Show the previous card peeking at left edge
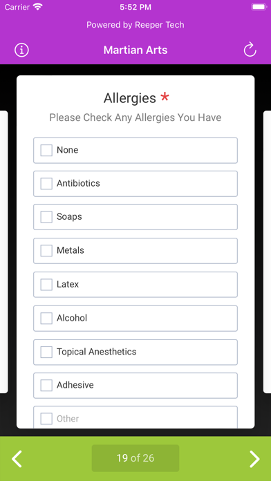The image size is (271, 481). (x=3, y=252)
